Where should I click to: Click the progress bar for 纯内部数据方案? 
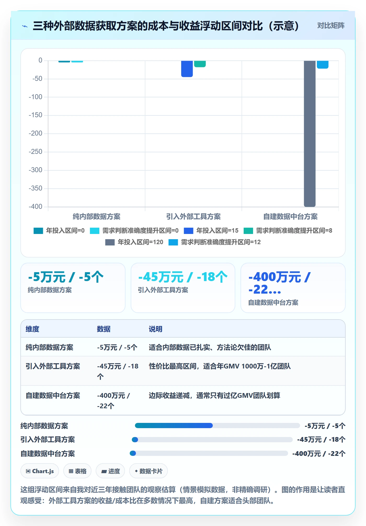[x=217, y=426]
